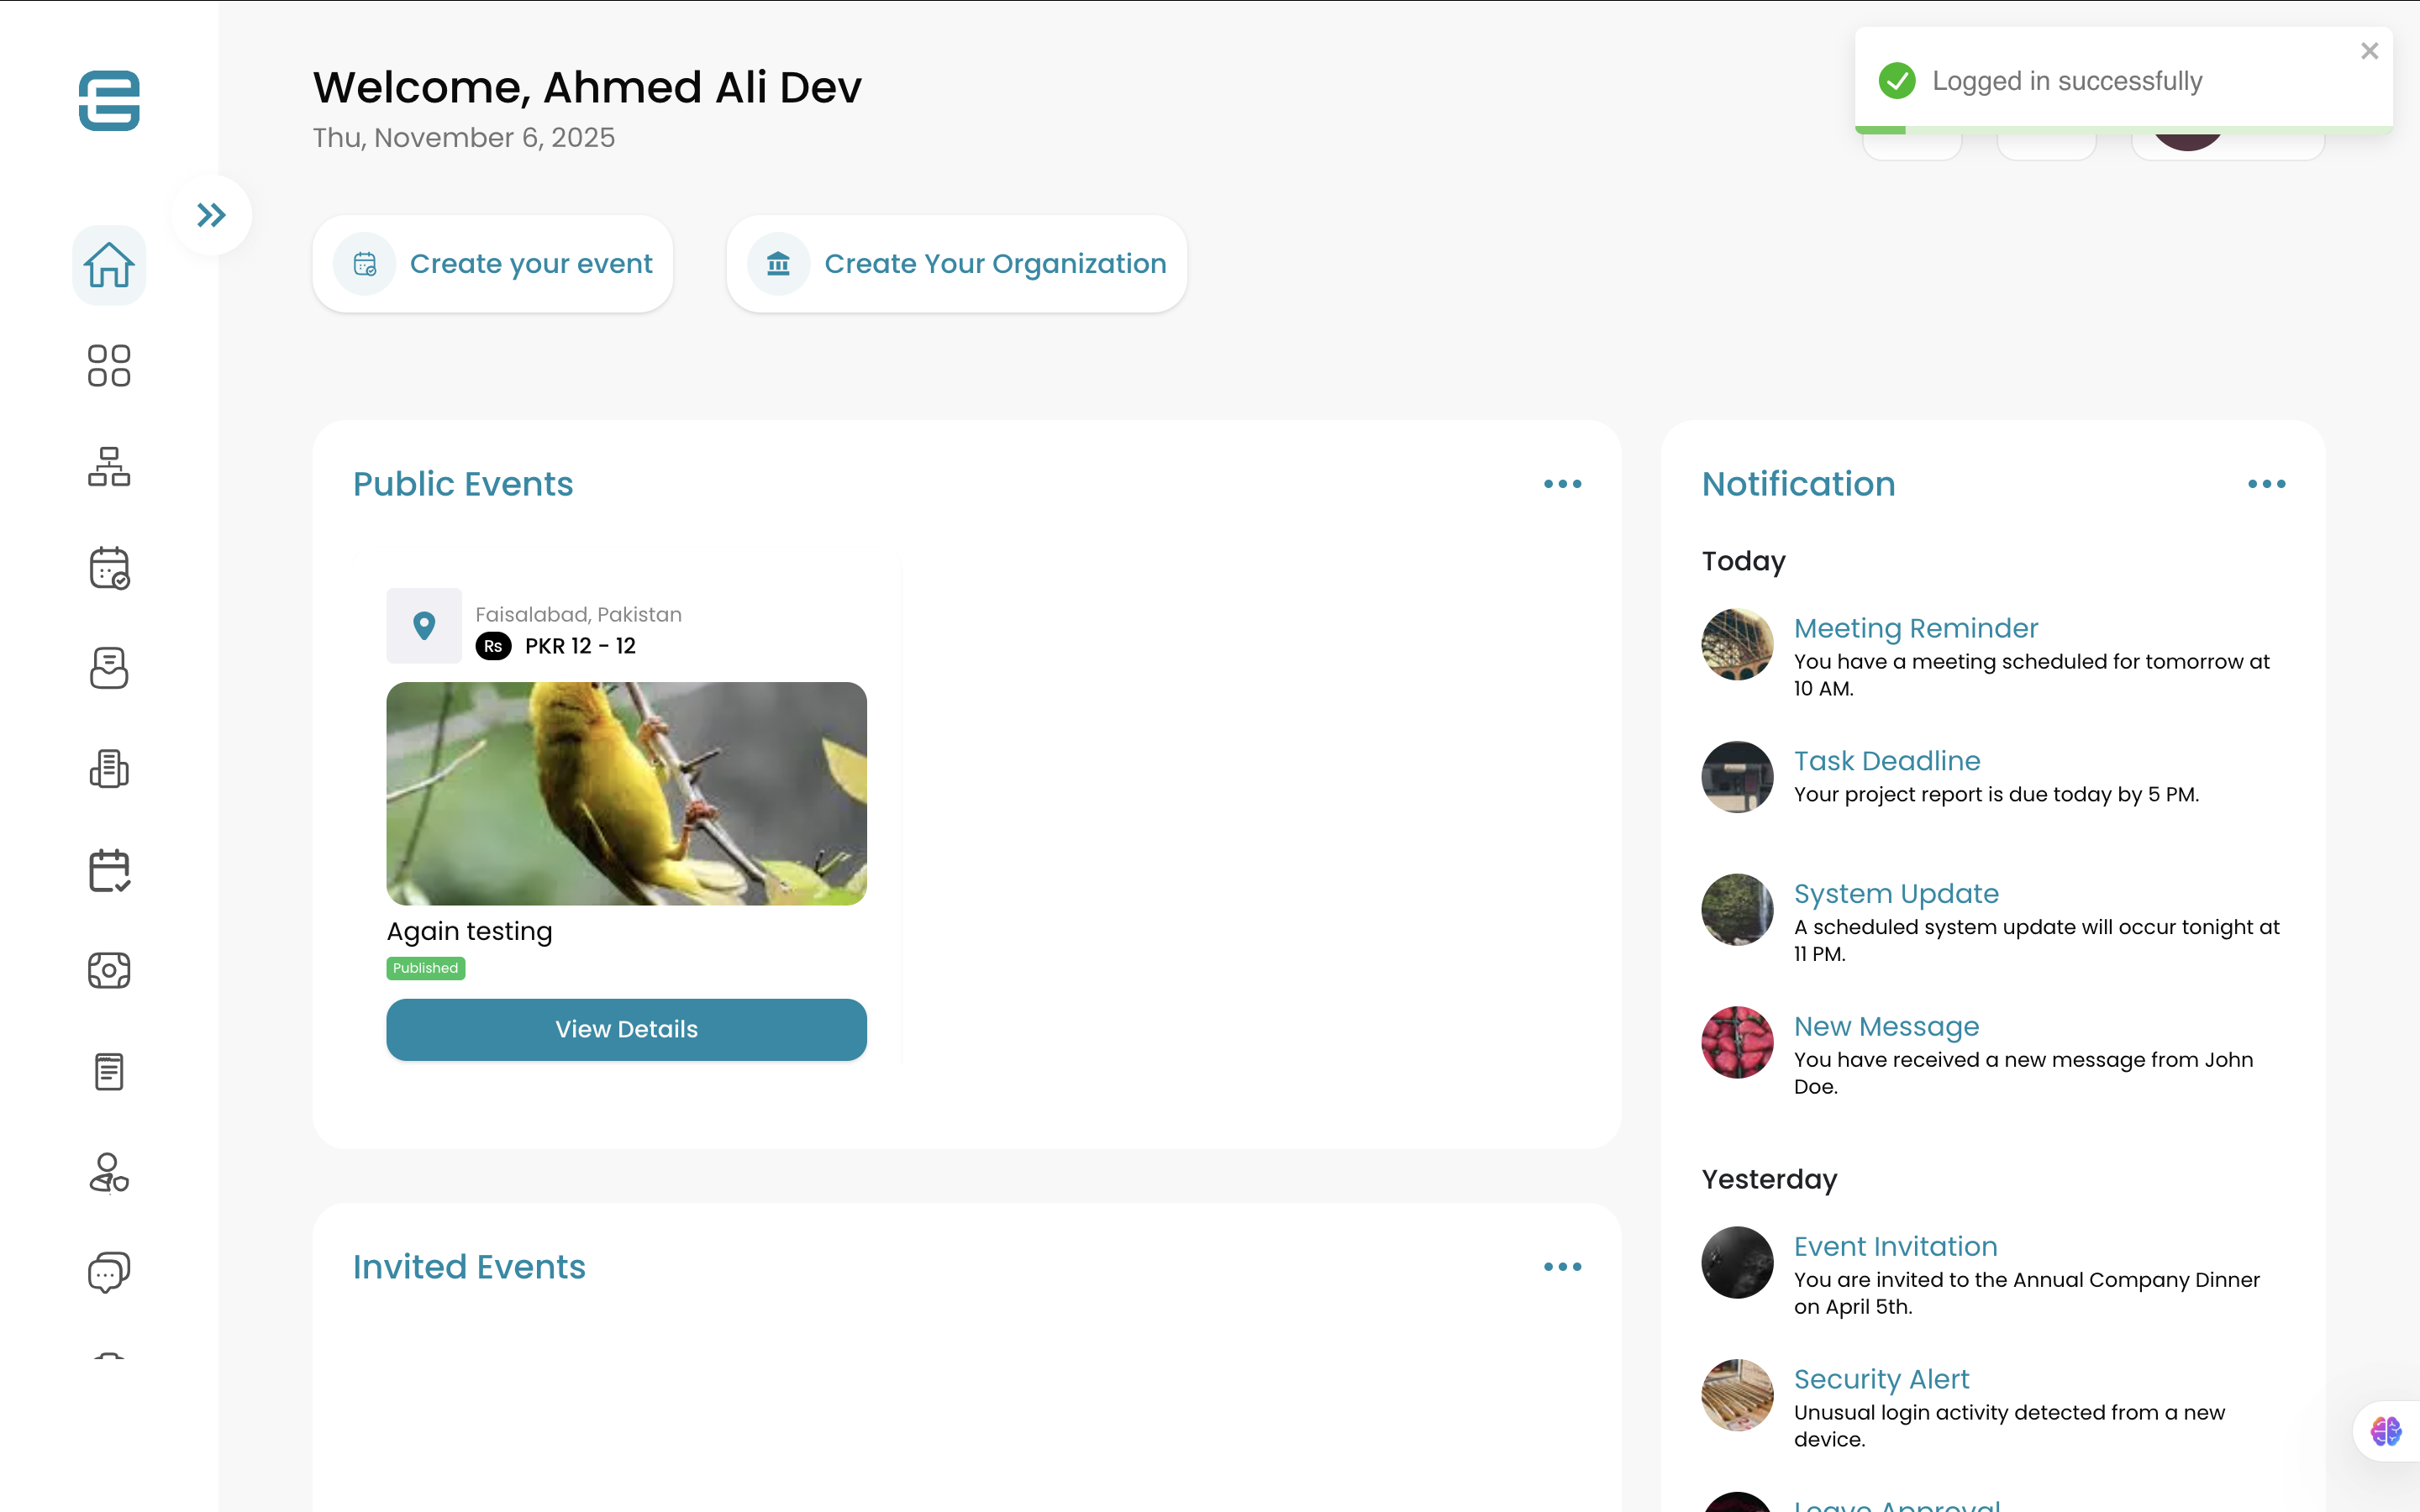This screenshot has height=1512, width=2420.
Task: Open the Notification panel options menu
Action: [2265, 484]
